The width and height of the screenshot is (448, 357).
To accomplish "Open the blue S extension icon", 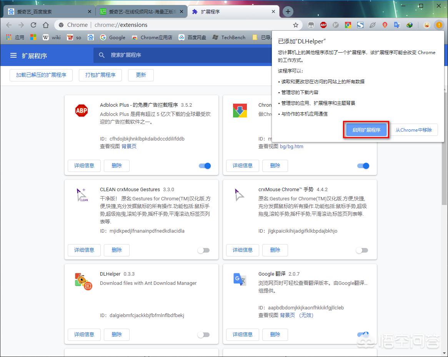I will click(360, 25).
